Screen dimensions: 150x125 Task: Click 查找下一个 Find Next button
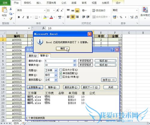tap(90, 87)
